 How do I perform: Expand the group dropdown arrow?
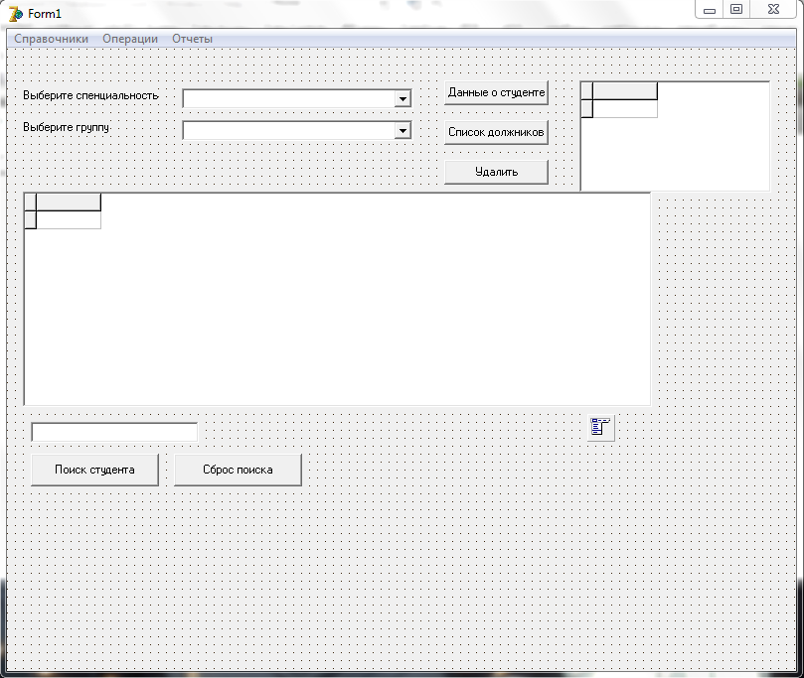click(403, 131)
